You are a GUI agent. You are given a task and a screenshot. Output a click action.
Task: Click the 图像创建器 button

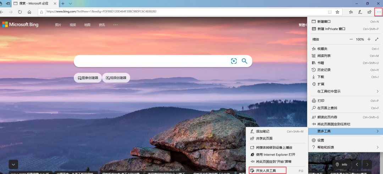(88, 78)
